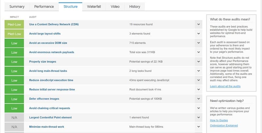Expand the Avoid an excessive DOM size chevron
Screen dimensions: 262x133
[x=198, y=43]
